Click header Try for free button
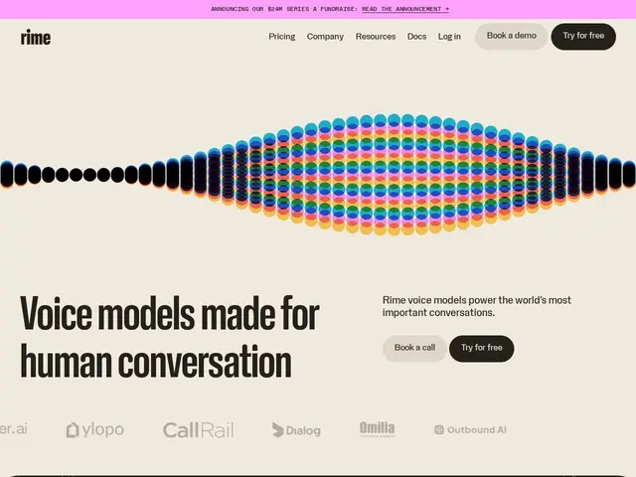This screenshot has width=636, height=477. click(x=583, y=37)
